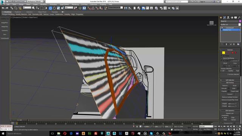Select the Select Object tool
Viewport: 242px width, 136px height.
(33, 8)
